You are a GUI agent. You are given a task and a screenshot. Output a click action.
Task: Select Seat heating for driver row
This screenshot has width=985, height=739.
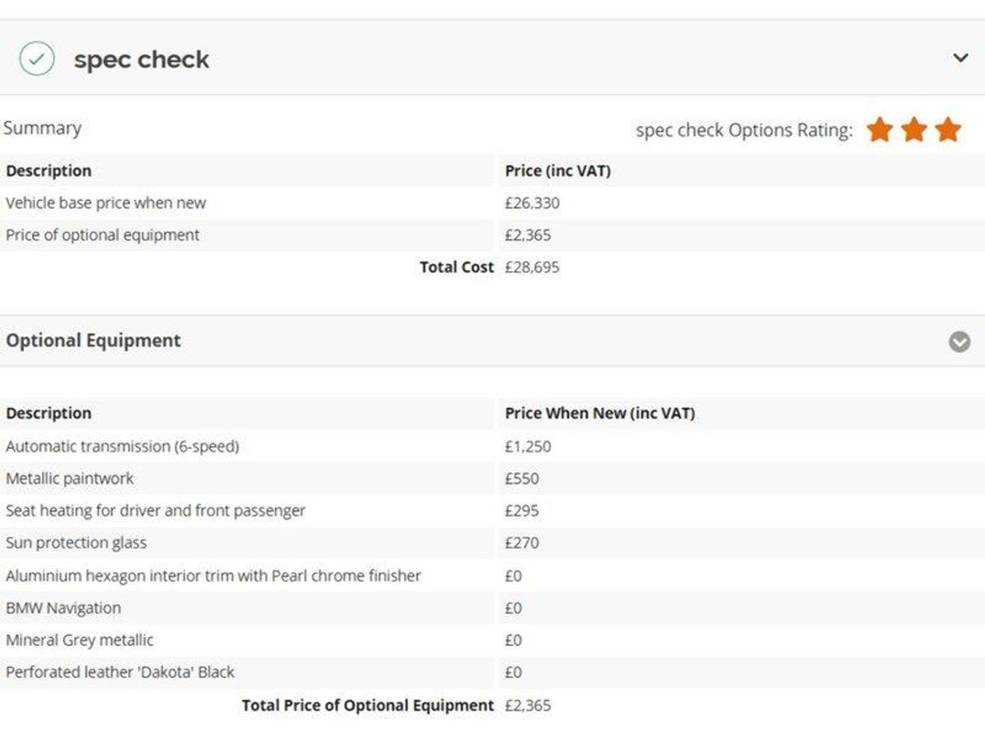tap(492, 510)
